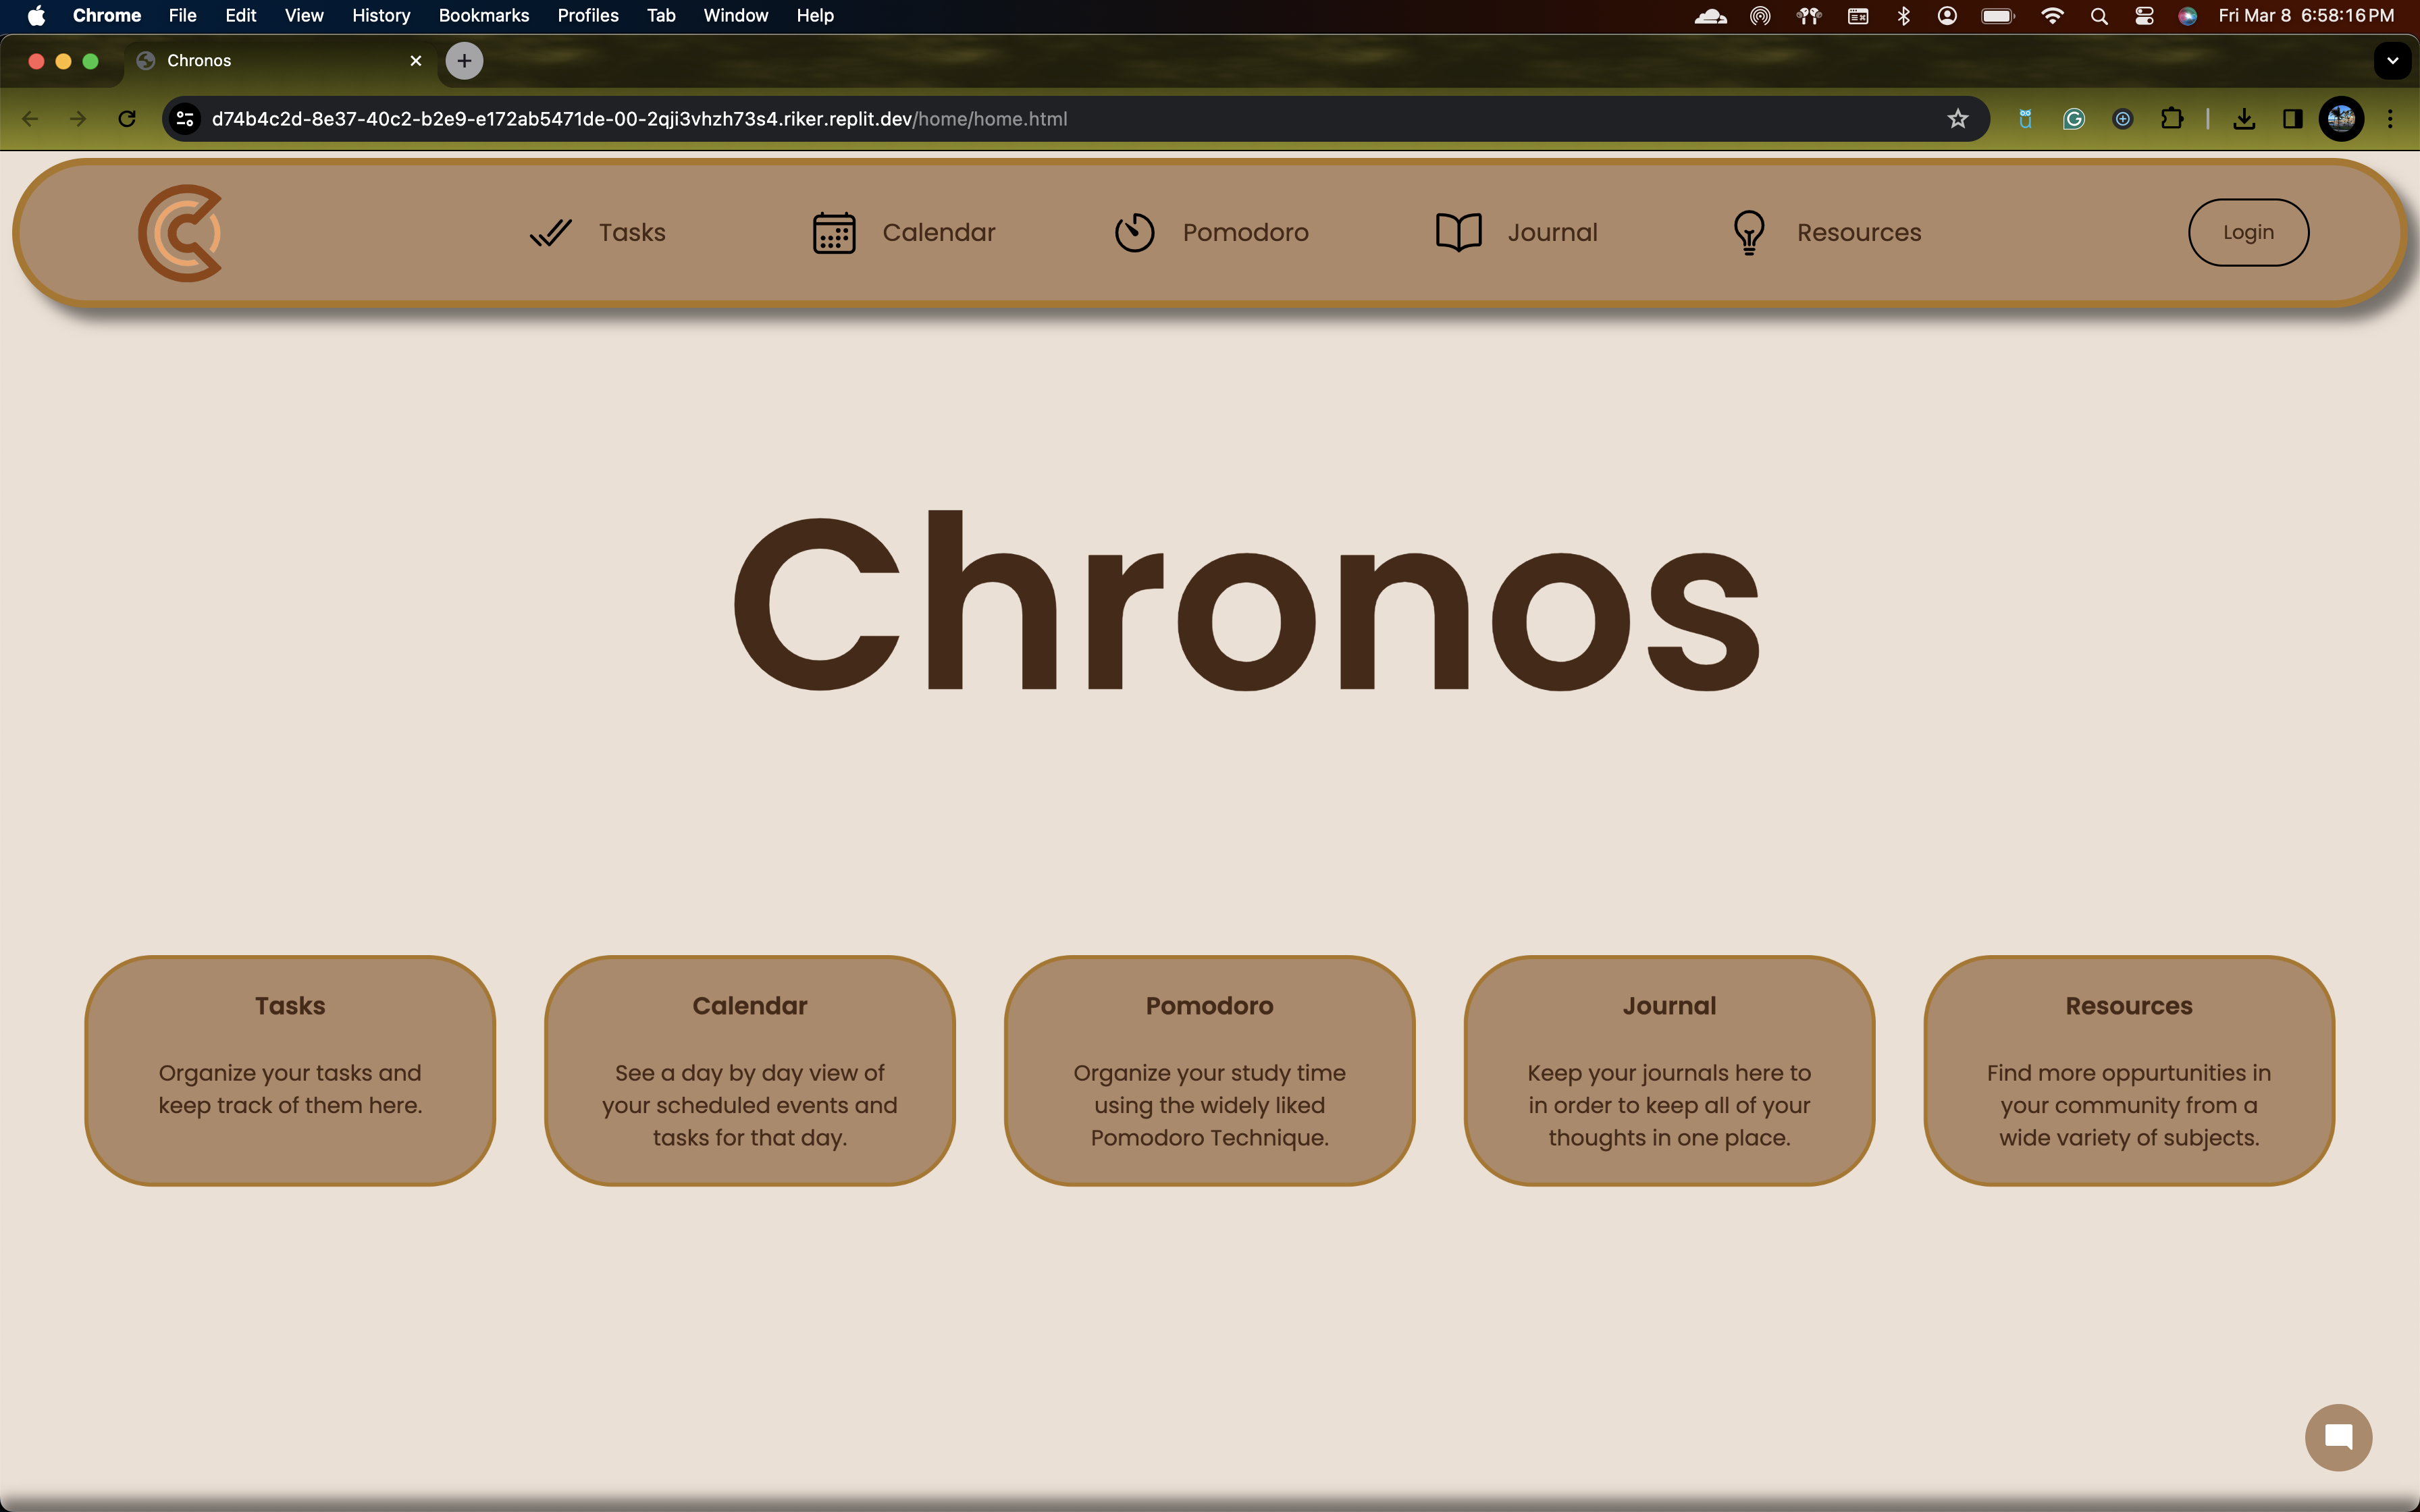2420x1512 pixels.
Task: Open macOS Control Center
Action: click(2144, 16)
